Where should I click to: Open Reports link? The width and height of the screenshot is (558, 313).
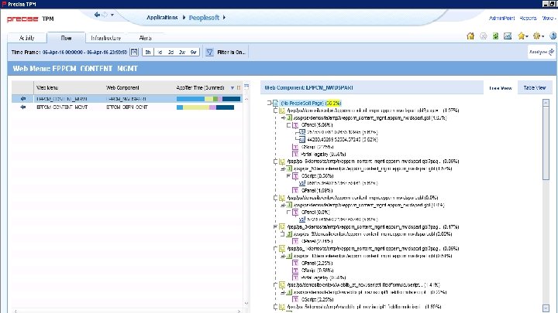click(x=528, y=18)
